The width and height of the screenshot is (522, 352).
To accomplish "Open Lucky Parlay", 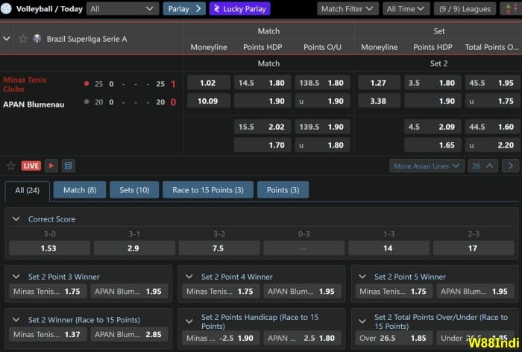I will (239, 9).
